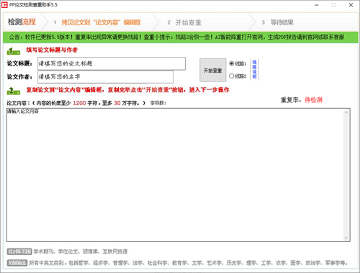Click the red 复制论文到论文内容编辑框 instruction
The height and width of the screenshot is (273, 360).
pyautogui.click(x=127, y=90)
